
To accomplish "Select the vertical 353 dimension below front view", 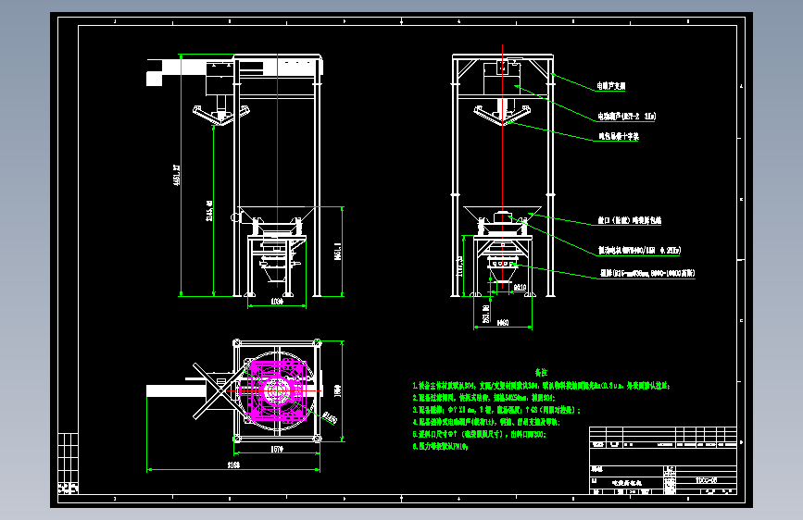I will click(x=485, y=314).
